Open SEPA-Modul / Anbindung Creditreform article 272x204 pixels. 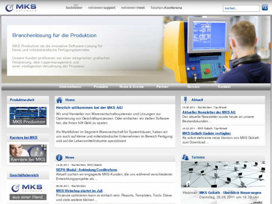[86, 170]
